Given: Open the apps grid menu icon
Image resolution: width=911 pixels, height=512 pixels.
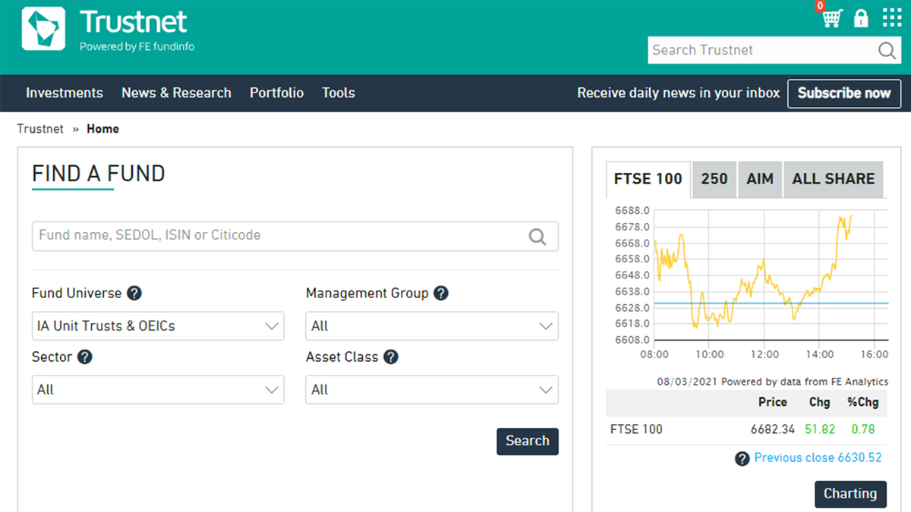Looking at the screenshot, I should coord(892,18).
